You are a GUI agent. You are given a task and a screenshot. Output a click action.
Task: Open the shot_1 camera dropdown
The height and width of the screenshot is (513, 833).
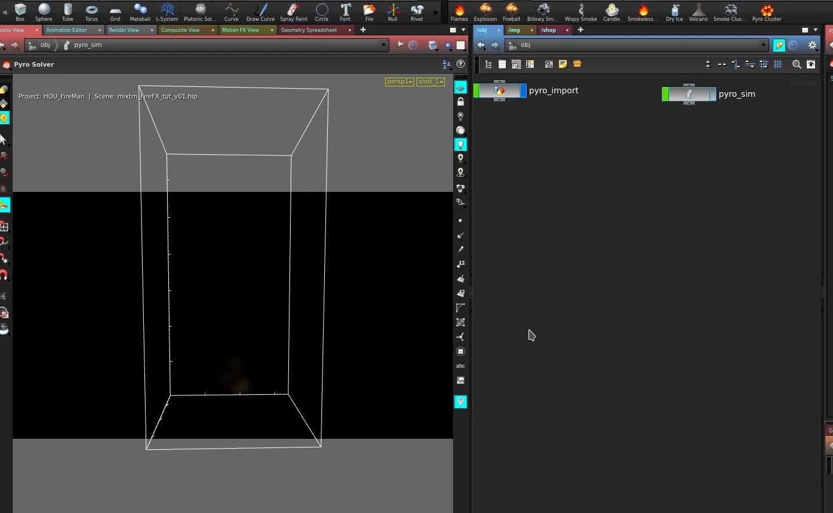(x=431, y=82)
